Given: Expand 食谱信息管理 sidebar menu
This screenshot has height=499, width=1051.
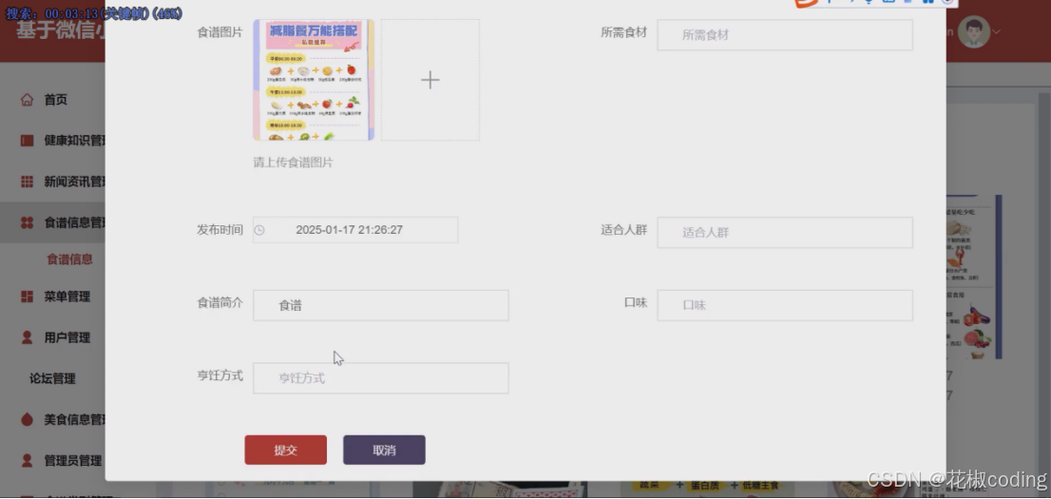Looking at the screenshot, I should 74,222.
